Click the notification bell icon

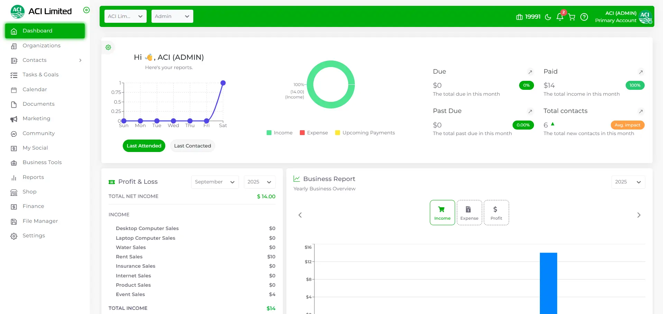tap(560, 17)
